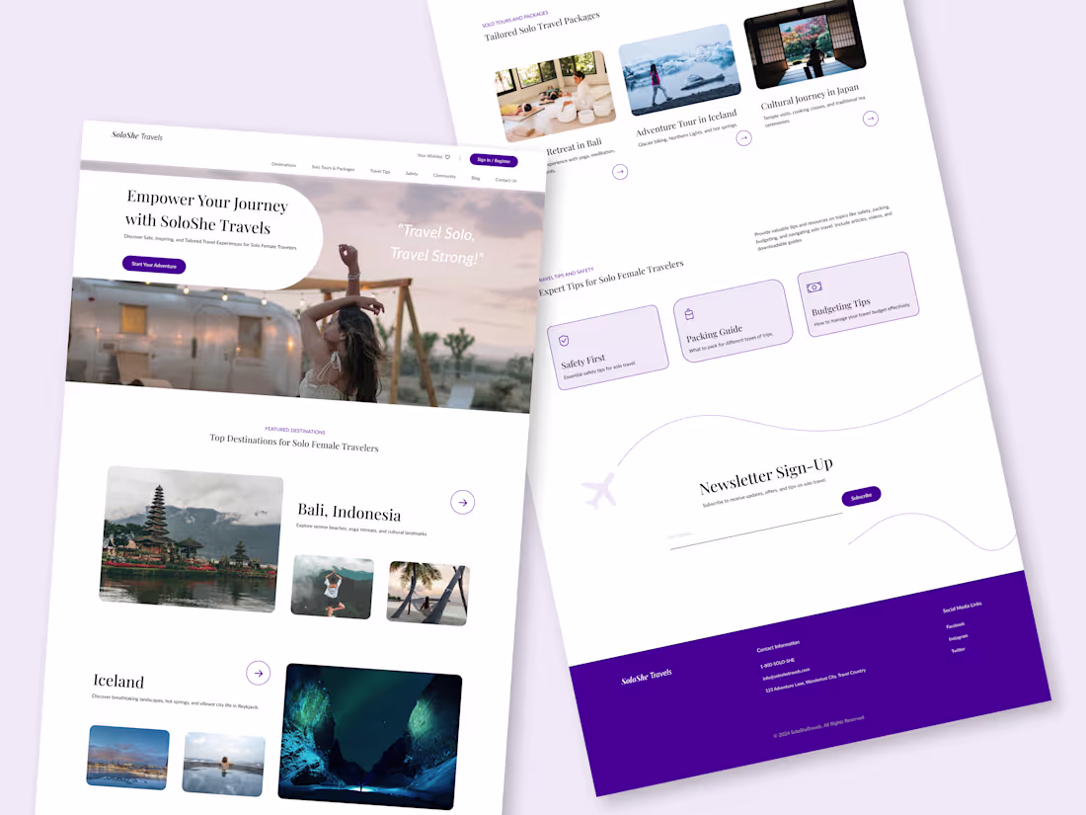
Task: Click the arrow under Wellness Retreat in Bali
Action: tap(620, 171)
